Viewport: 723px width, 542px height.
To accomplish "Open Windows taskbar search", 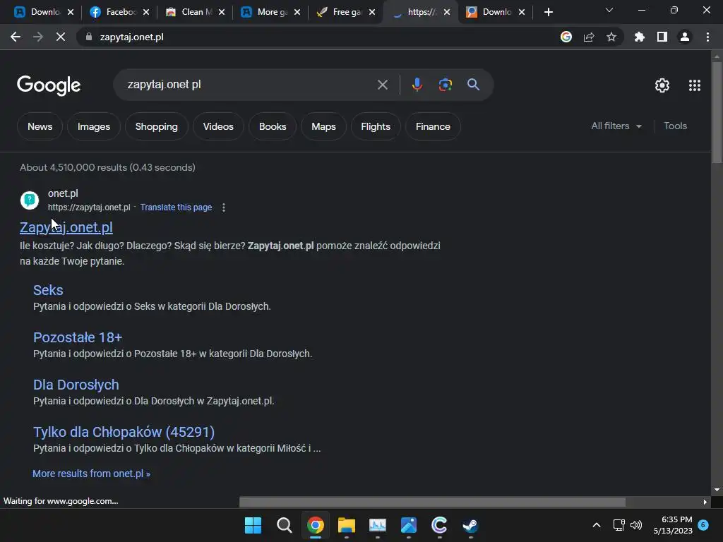I will pos(284,525).
